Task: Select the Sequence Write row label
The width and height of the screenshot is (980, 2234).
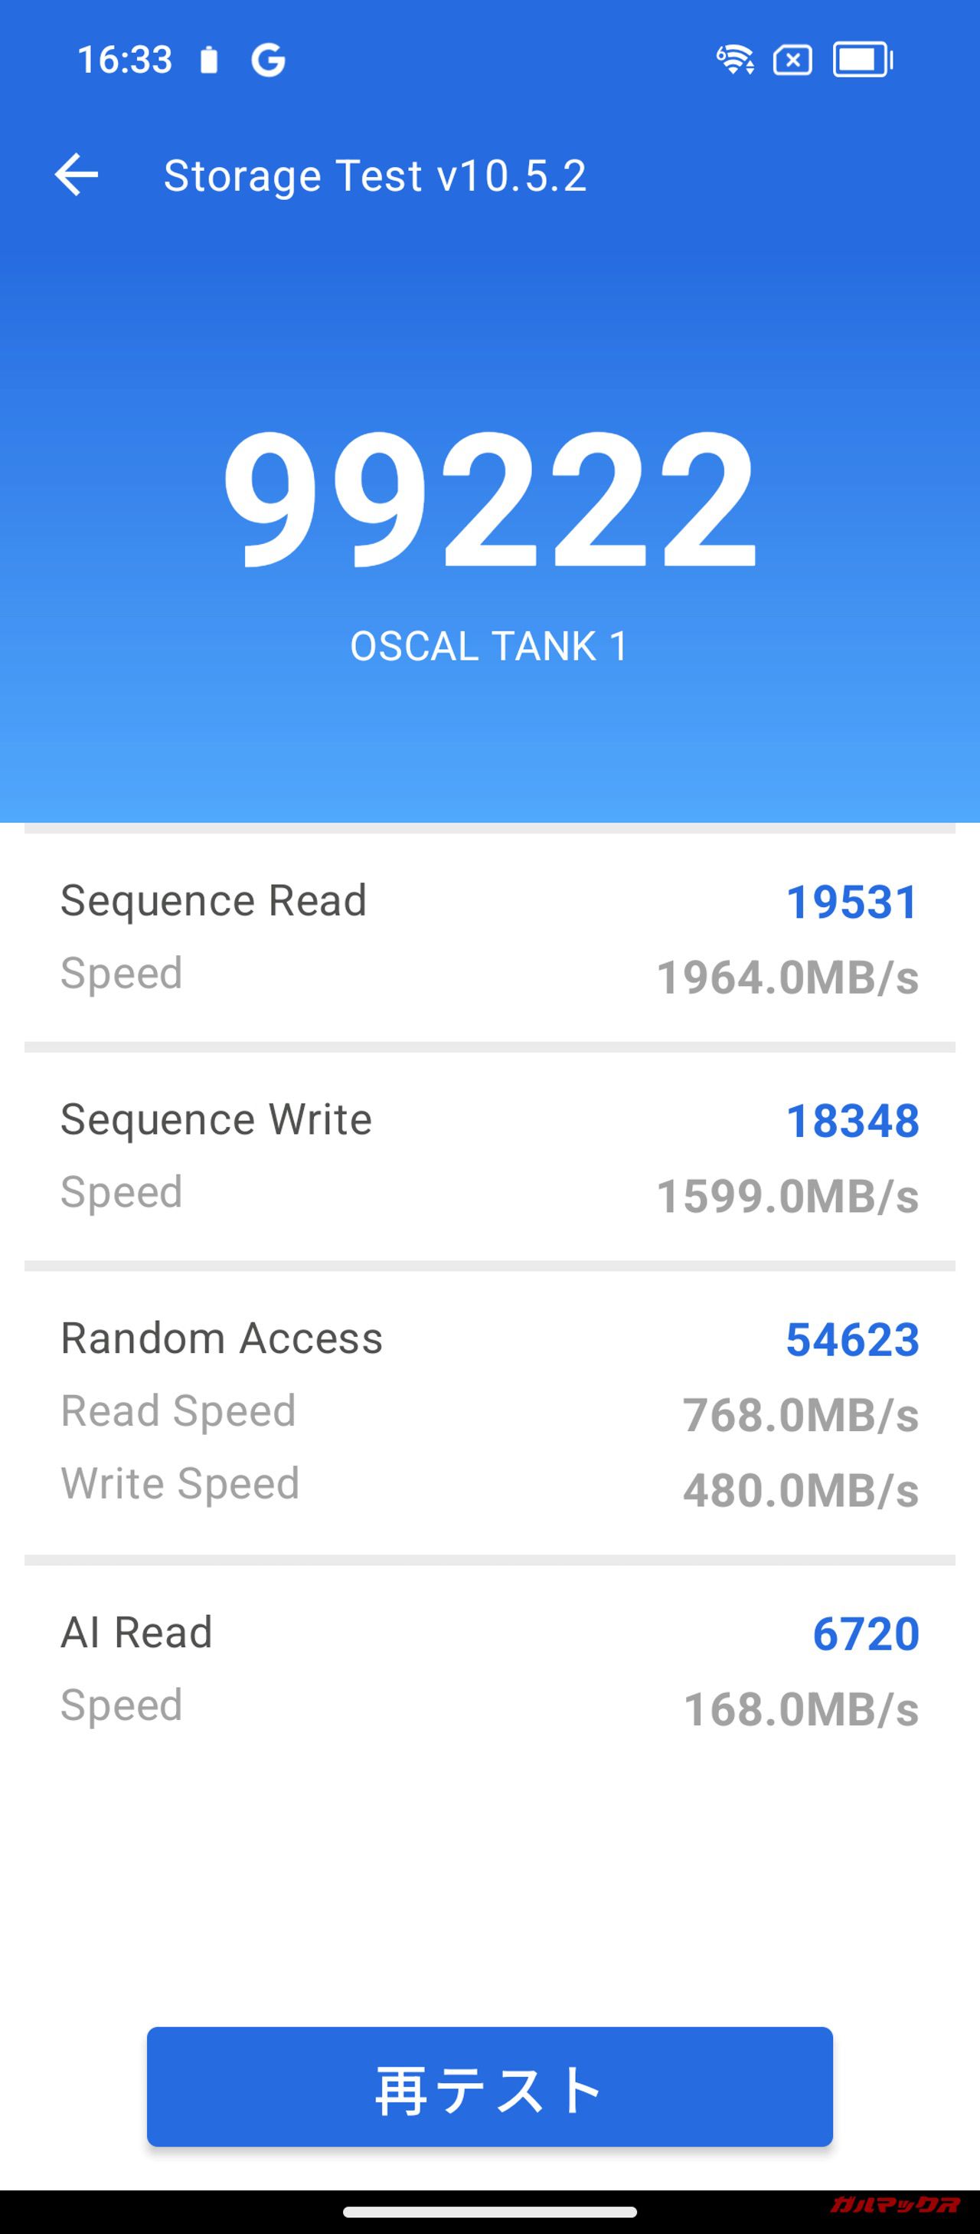Action: click(x=217, y=1119)
